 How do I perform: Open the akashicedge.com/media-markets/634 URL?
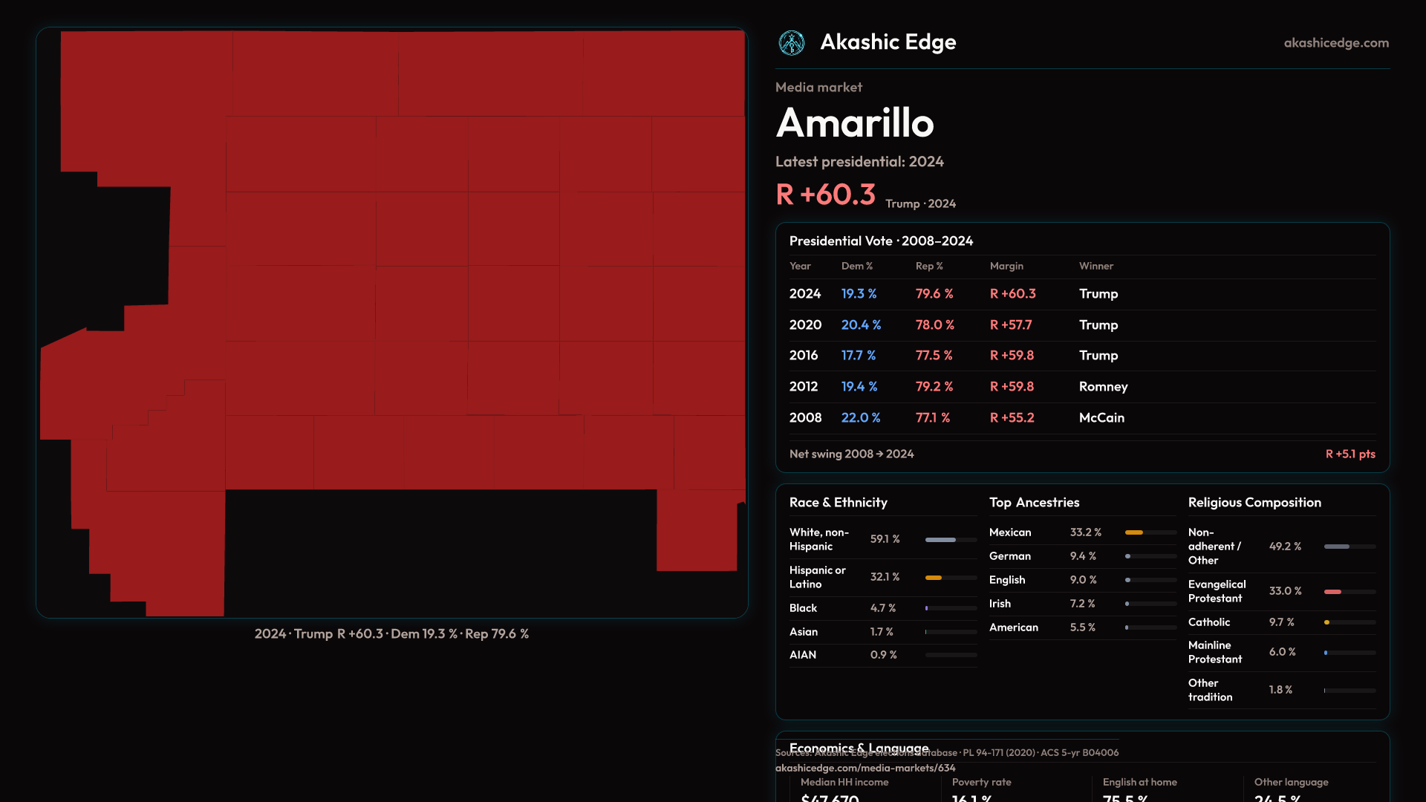(865, 768)
